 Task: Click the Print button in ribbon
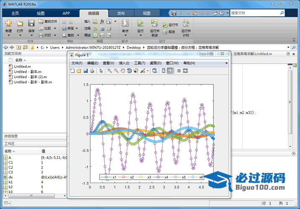point(45,35)
